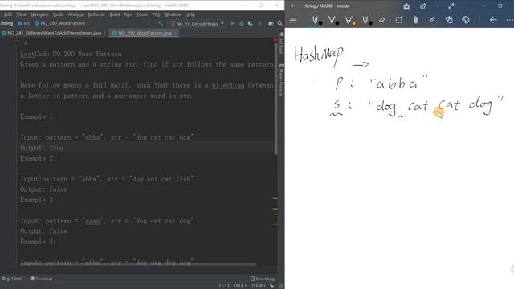Toggle full screen arrows icon in Inkodo

451,6
